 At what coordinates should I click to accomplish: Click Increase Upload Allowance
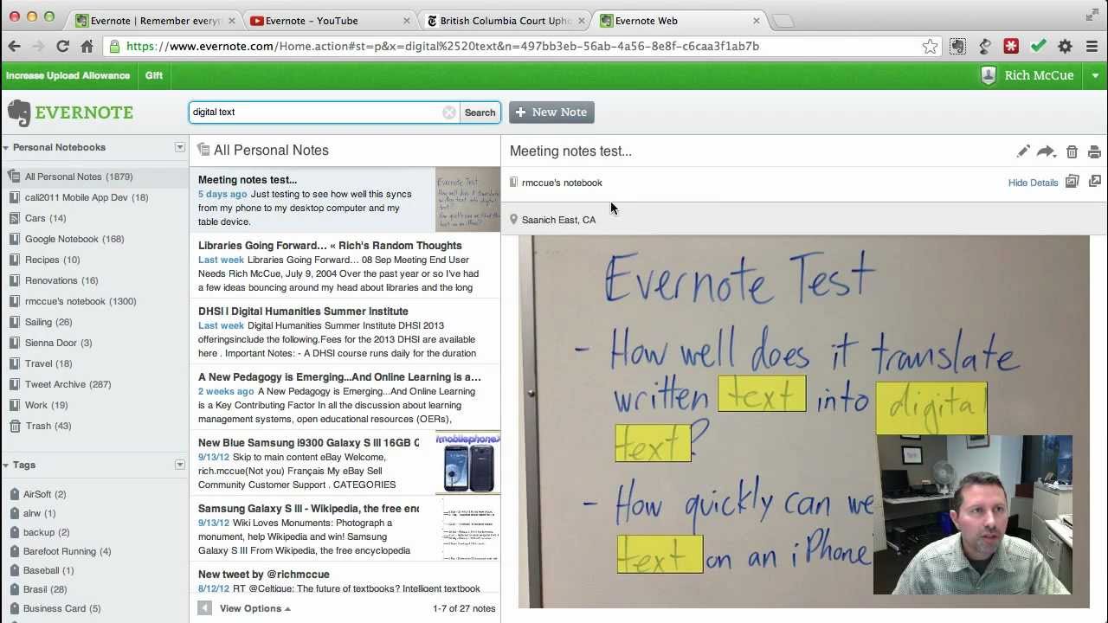(68, 75)
